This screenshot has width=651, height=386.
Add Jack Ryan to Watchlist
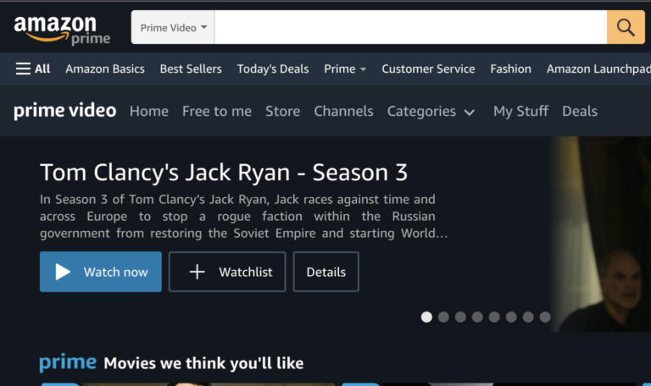click(x=227, y=272)
